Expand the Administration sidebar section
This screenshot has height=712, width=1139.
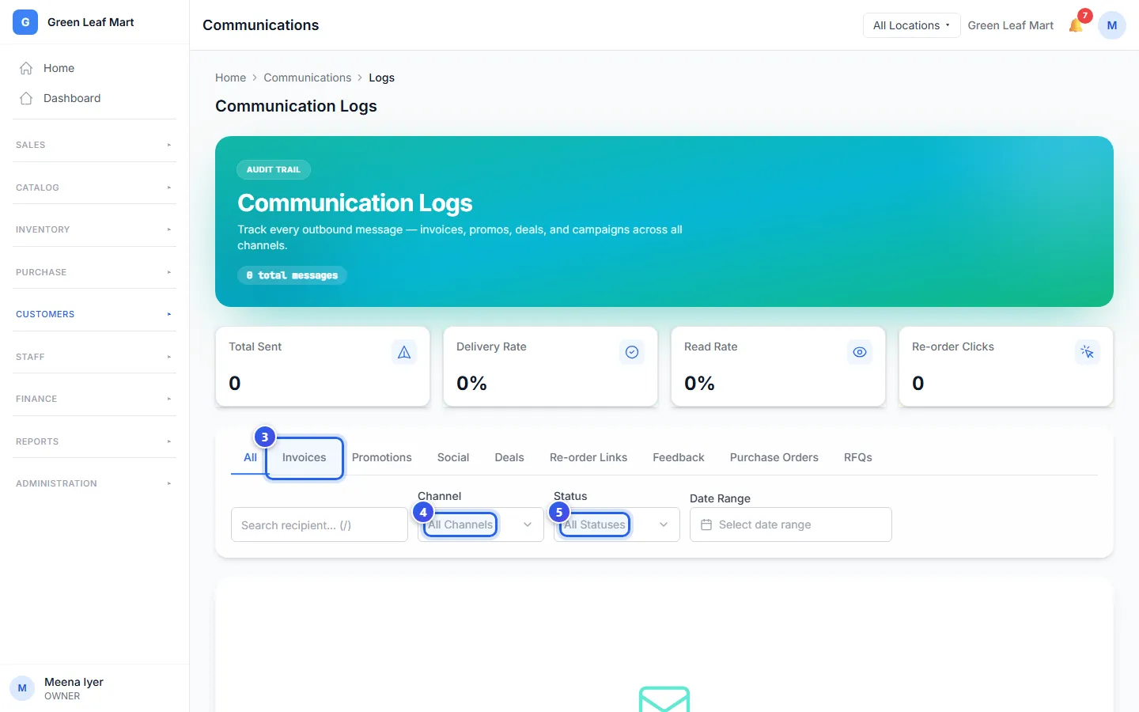(x=94, y=483)
